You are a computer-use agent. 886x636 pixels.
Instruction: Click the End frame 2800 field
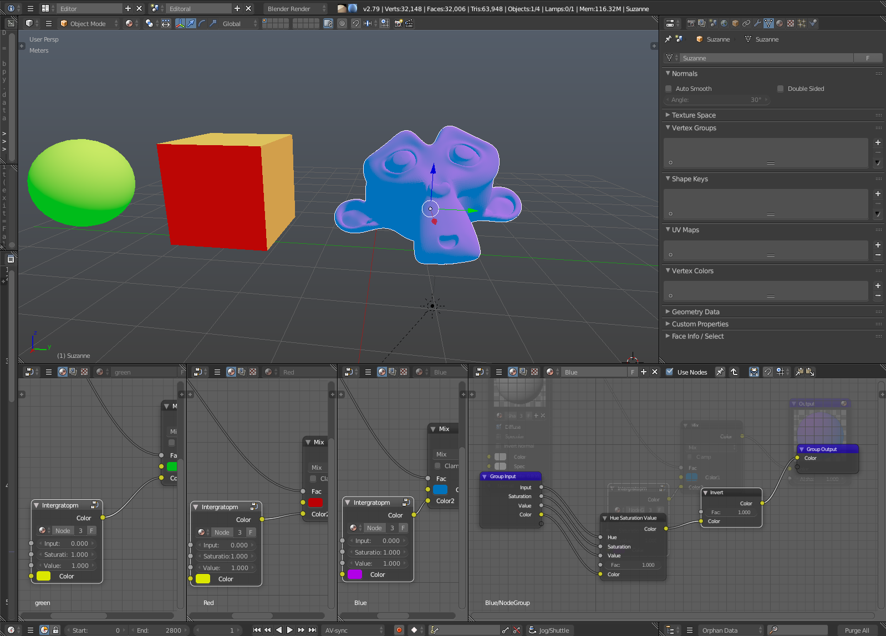159,630
